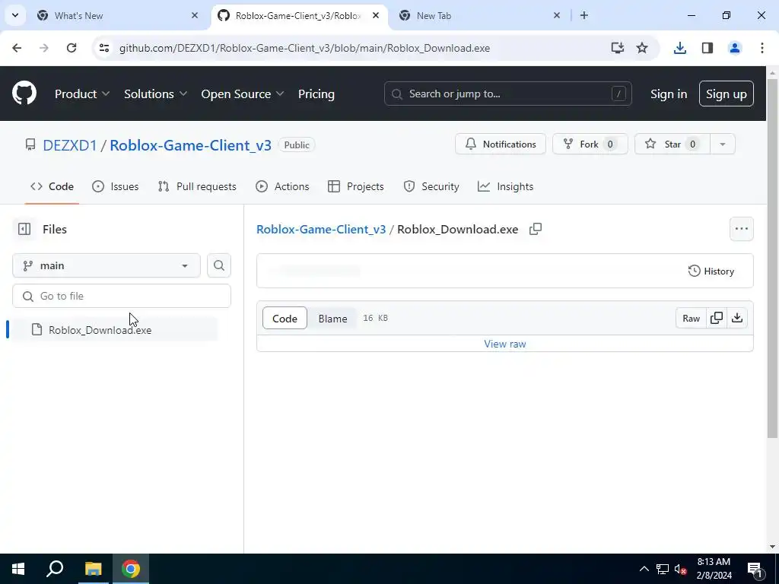Copy file path icon next to Roblox_Download.exe
Screen dimensions: 779x584
coord(535,229)
